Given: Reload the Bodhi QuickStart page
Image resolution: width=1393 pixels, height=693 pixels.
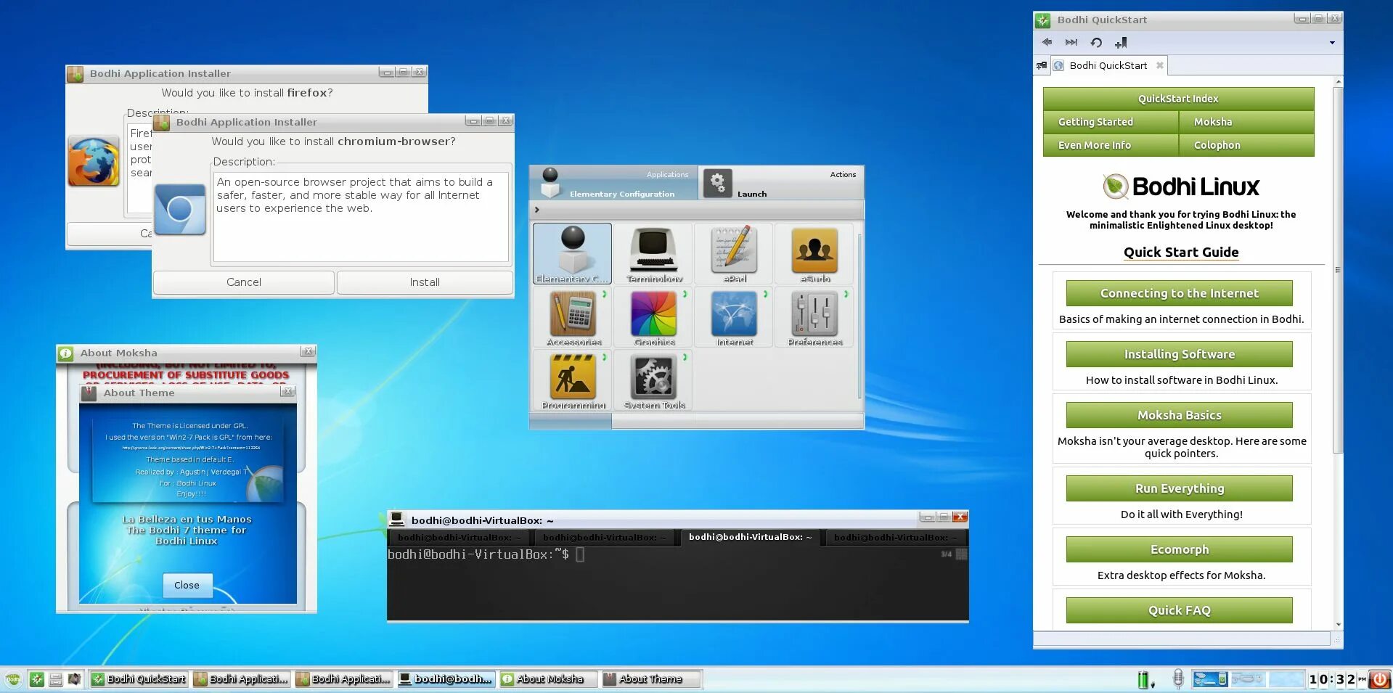Looking at the screenshot, I should pos(1096,42).
